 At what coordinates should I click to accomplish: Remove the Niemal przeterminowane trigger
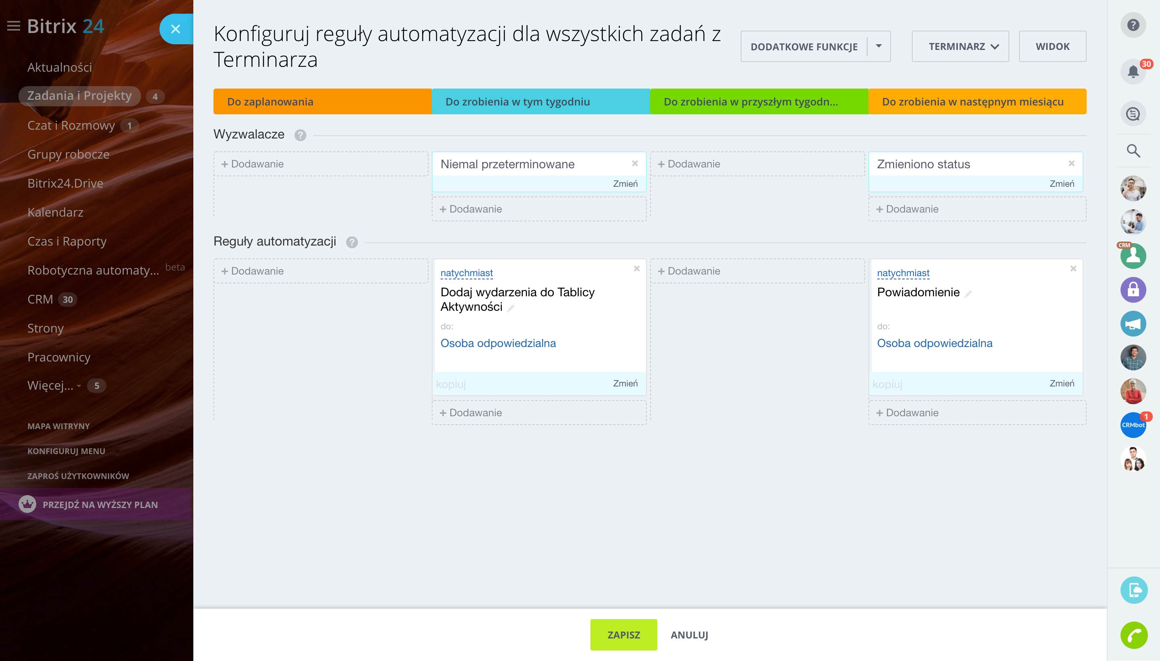[635, 163]
